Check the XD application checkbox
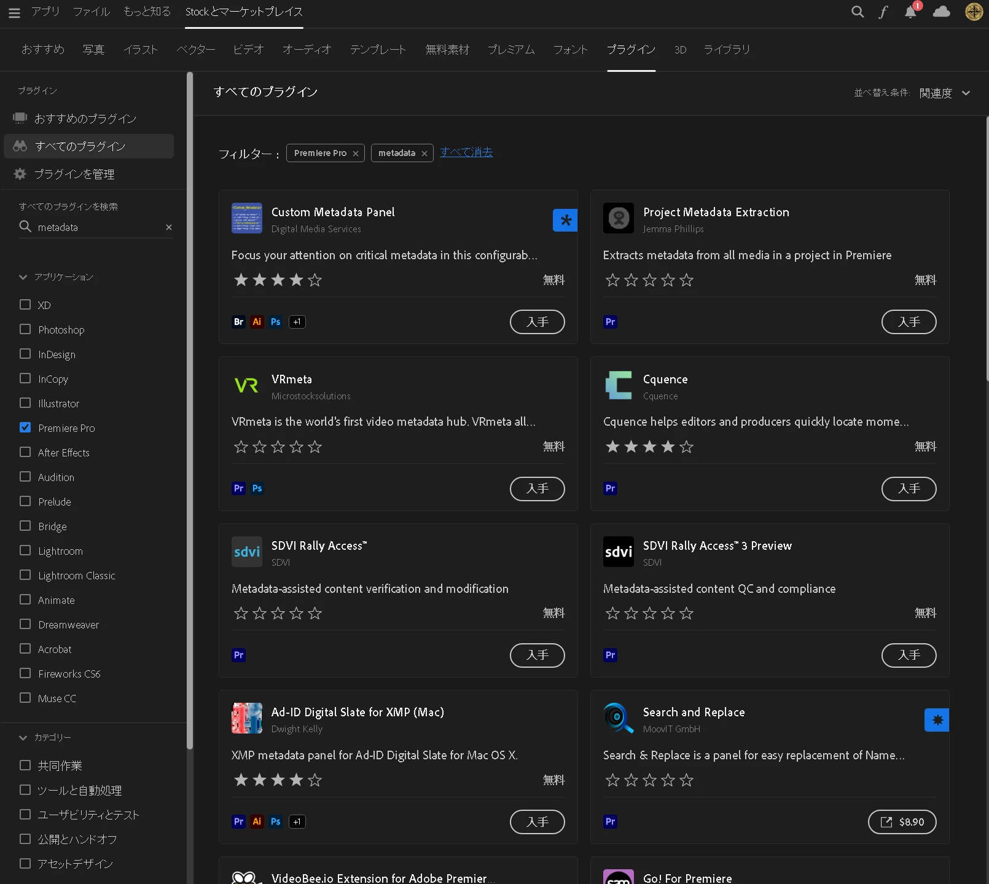 (25, 305)
